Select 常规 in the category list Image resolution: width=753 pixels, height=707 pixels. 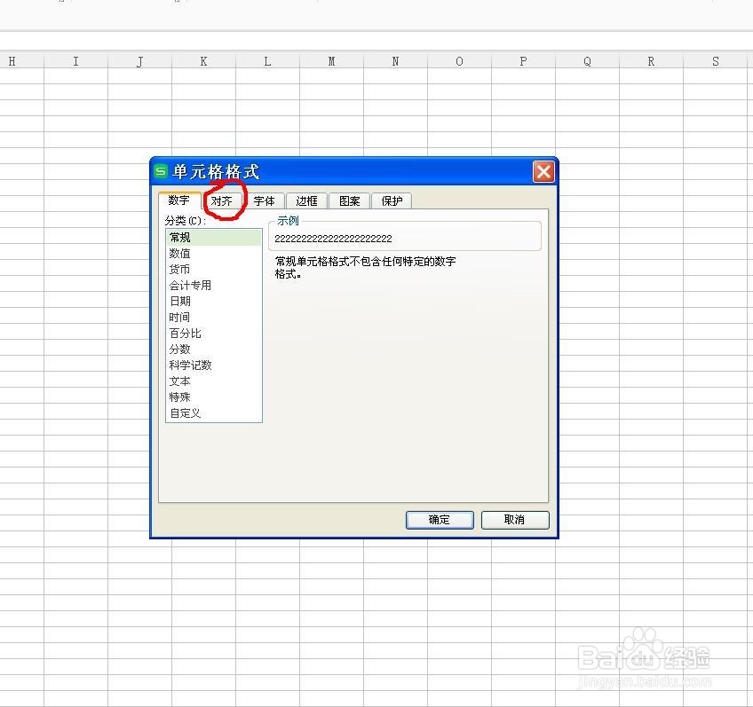click(214, 238)
